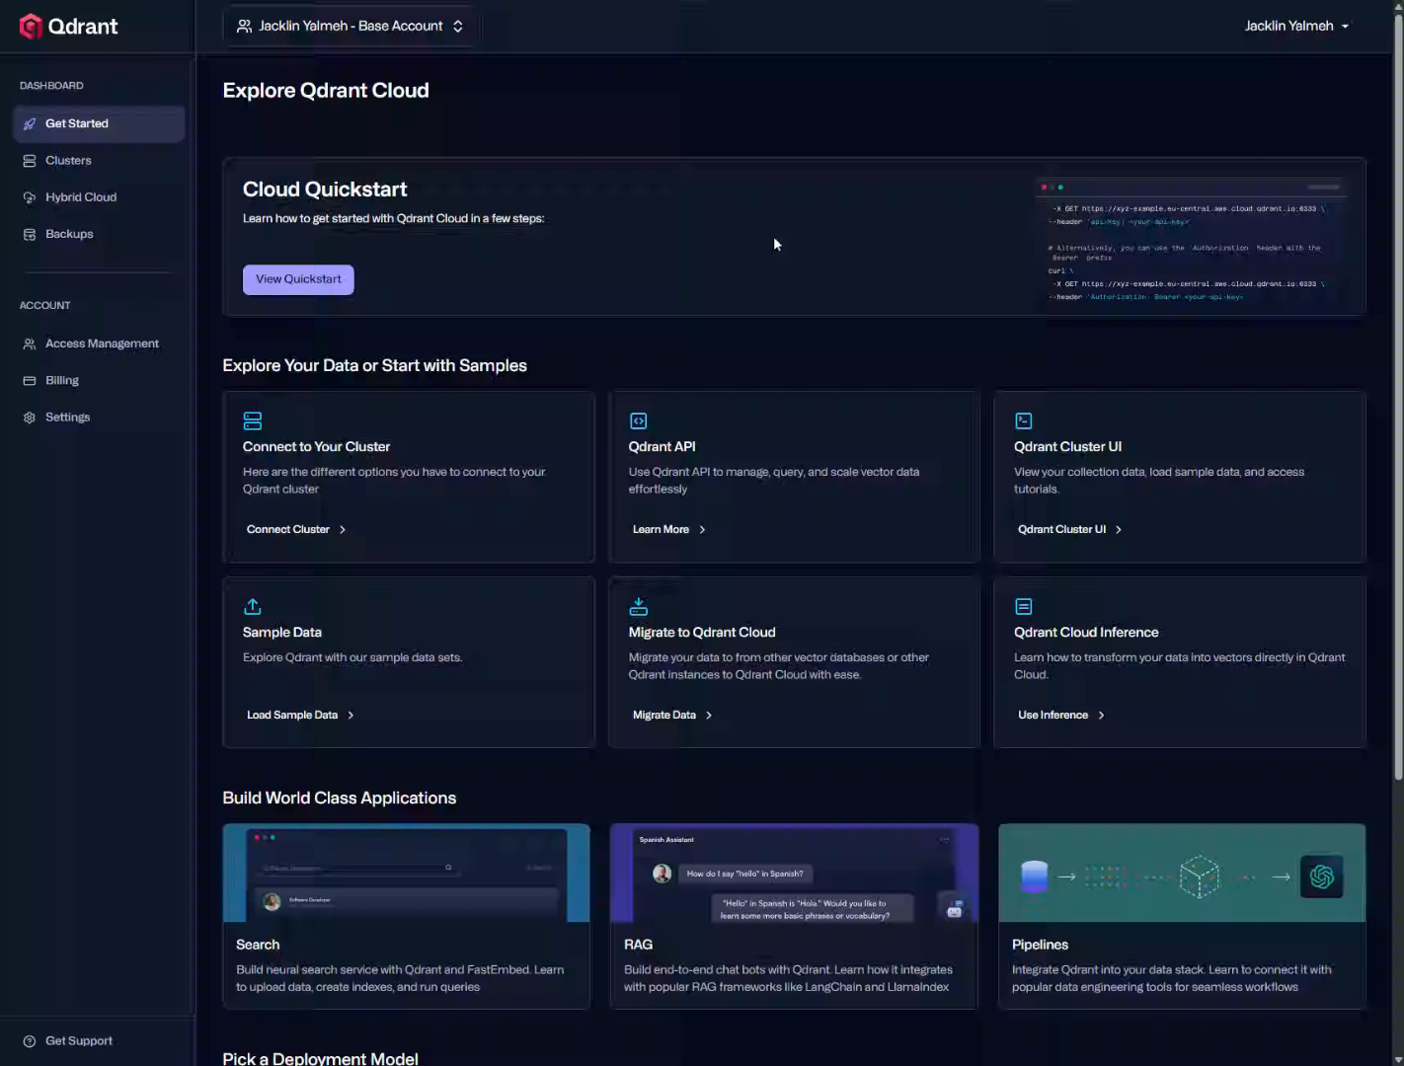Click the View Quickstart button
The height and width of the screenshot is (1066, 1404).
[298, 279]
